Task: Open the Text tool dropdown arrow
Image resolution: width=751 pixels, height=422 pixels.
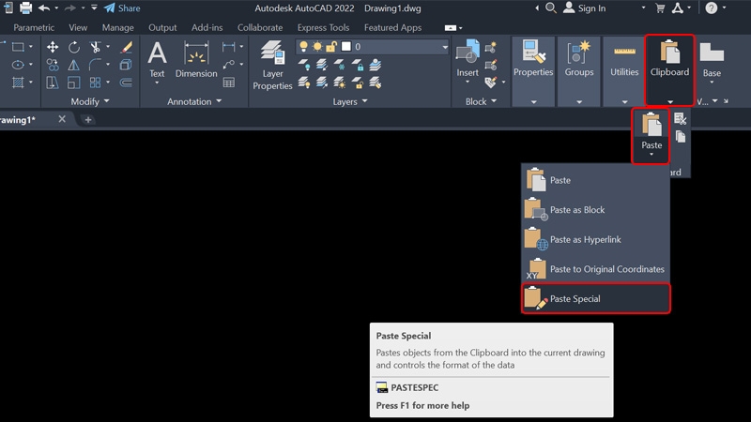Action: point(157,83)
